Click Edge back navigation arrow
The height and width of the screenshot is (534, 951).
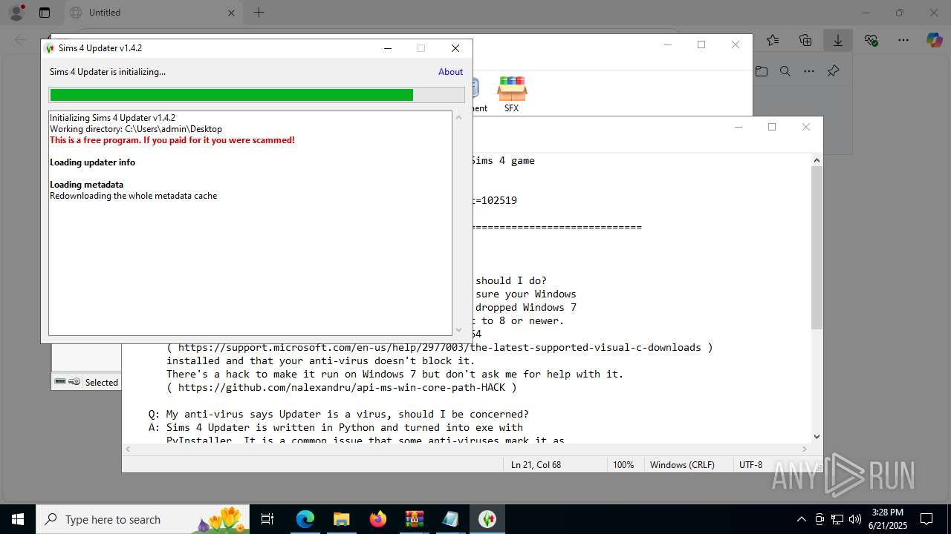(21, 40)
